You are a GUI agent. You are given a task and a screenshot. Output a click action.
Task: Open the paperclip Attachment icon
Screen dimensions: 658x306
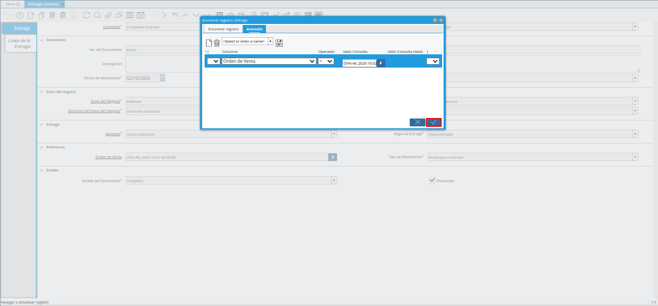(x=108, y=15)
